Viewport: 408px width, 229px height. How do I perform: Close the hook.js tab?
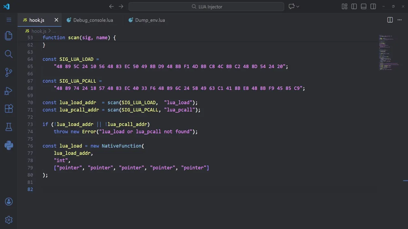[56, 20]
